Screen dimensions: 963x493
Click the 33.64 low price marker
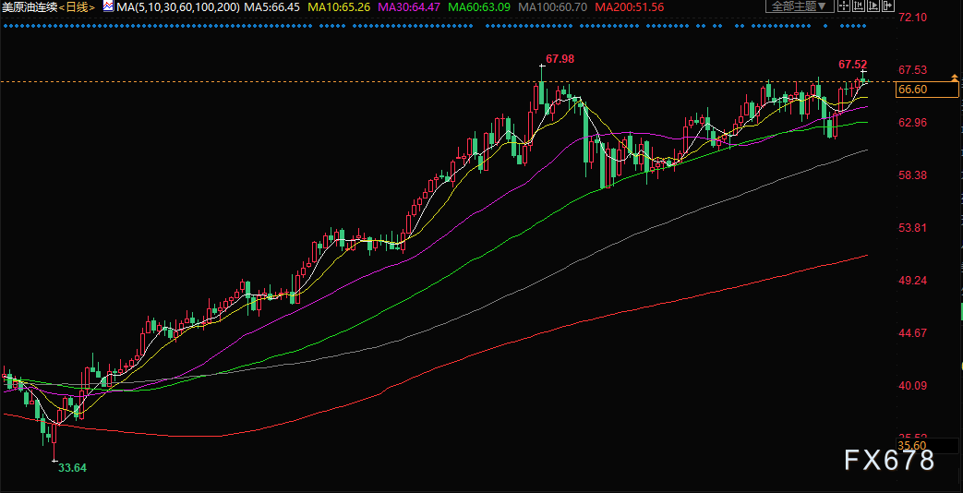[x=72, y=468]
